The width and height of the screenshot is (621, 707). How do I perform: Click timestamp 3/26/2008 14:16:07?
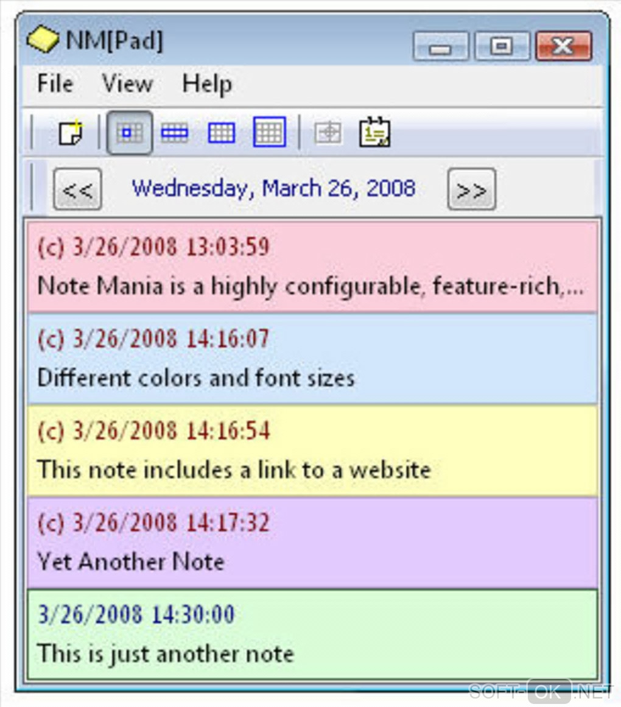pyautogui.click(x=171, y=339)
